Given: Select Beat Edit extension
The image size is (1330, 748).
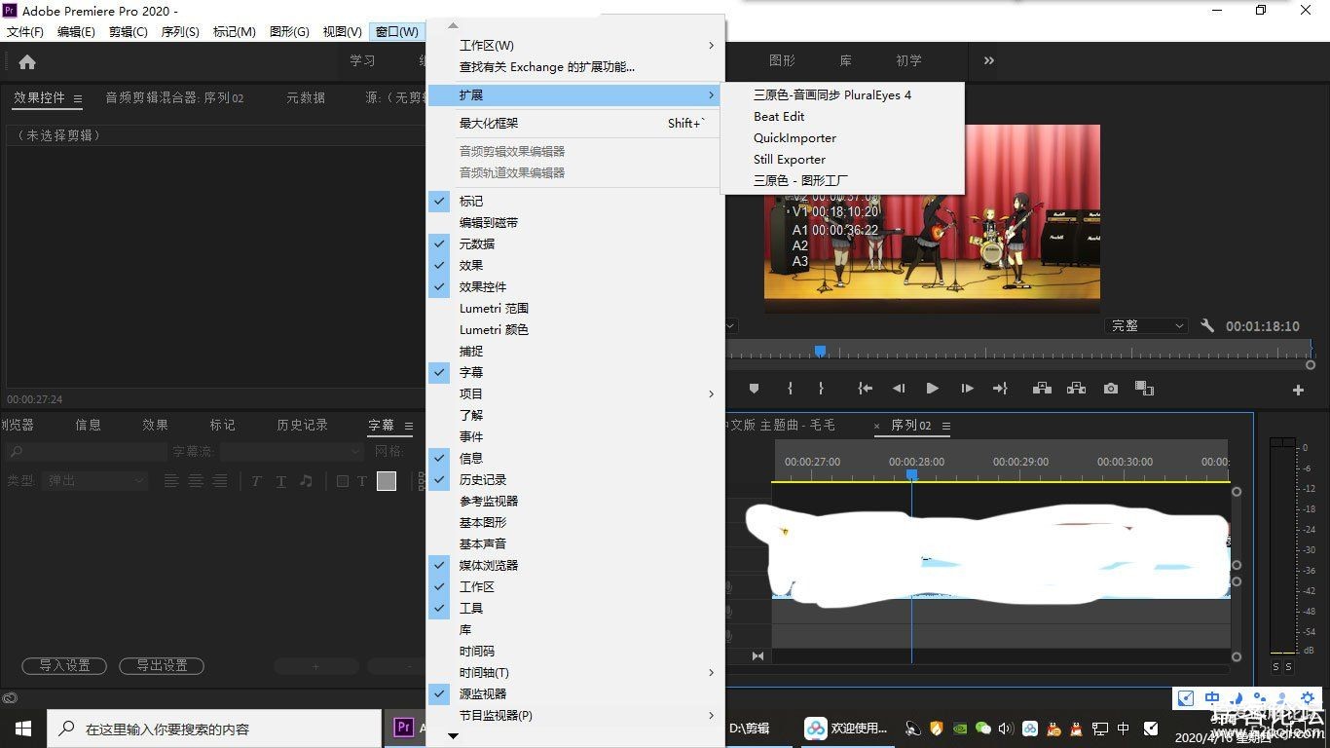Looking at the screenshot, I should [842, 116].
